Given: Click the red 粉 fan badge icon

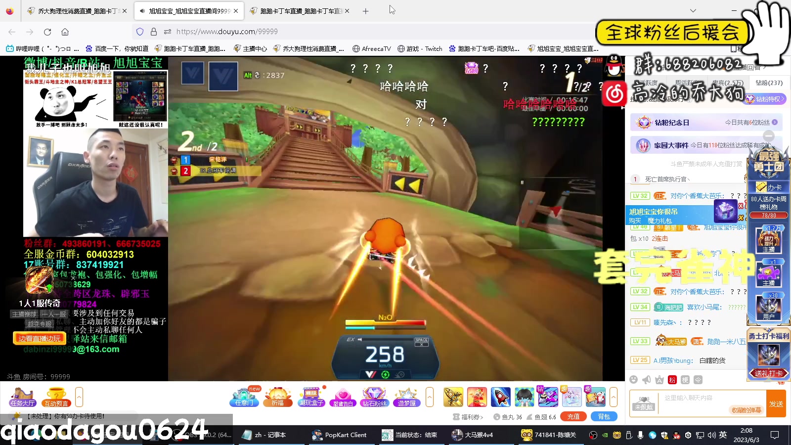Looking at the screenshot, I should click(672, 380).
